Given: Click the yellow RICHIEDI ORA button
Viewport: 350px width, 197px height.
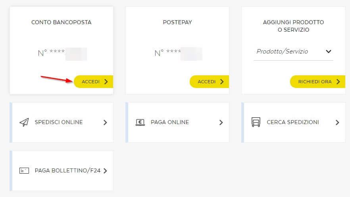Looking at the screenshot, I should pyautogui.click(x=318, y=82).
